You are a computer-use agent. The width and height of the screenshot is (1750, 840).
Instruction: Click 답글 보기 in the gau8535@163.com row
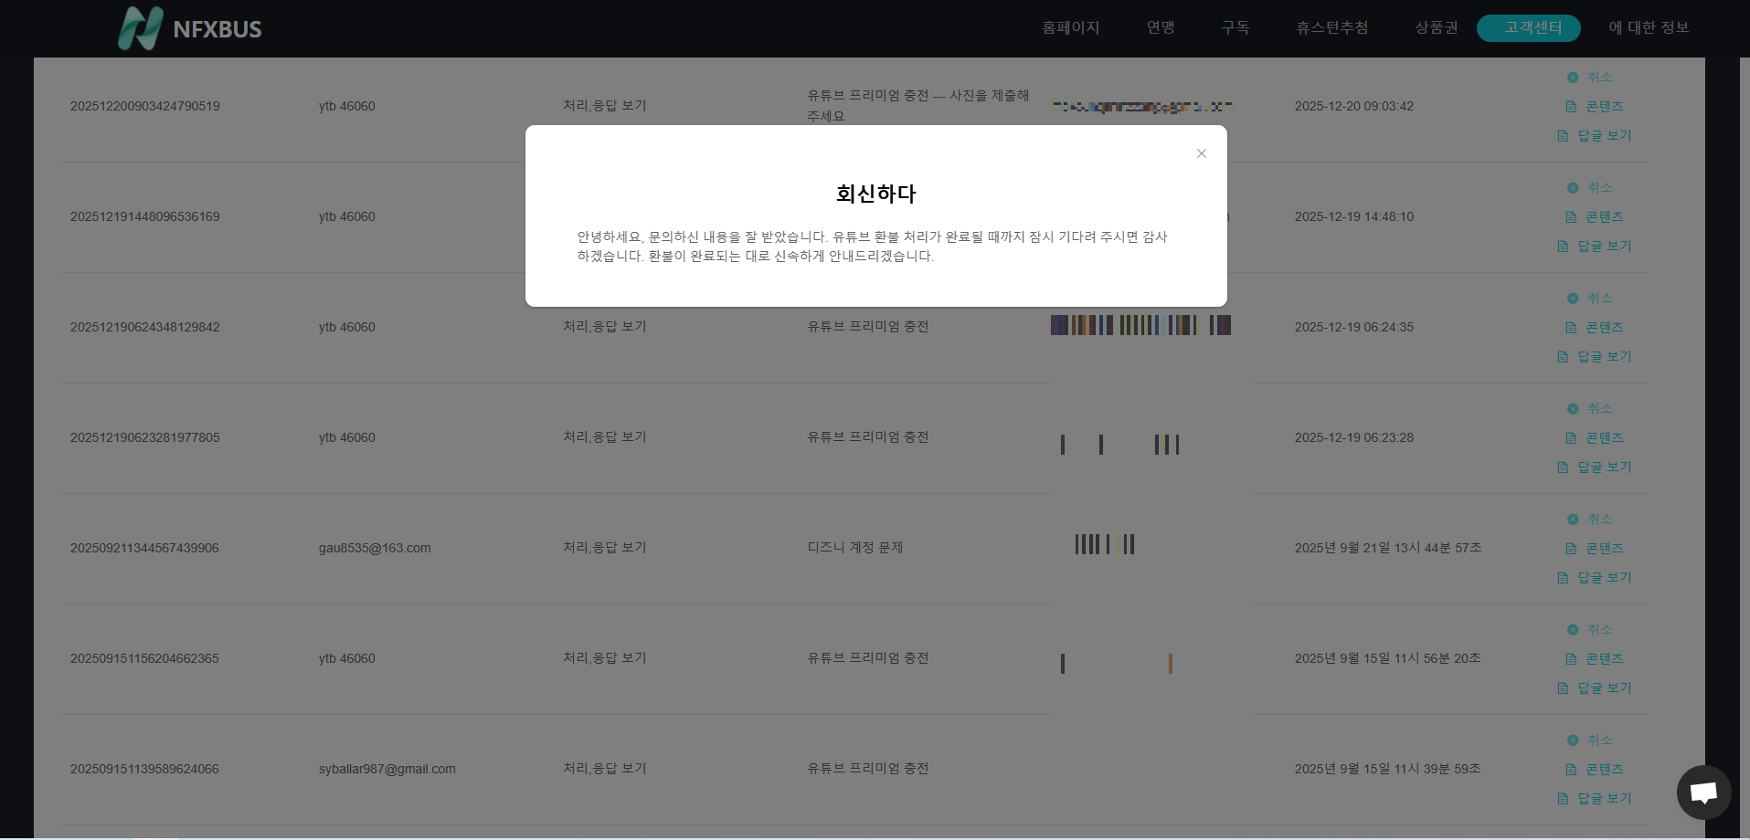(x=1595, y=578)
